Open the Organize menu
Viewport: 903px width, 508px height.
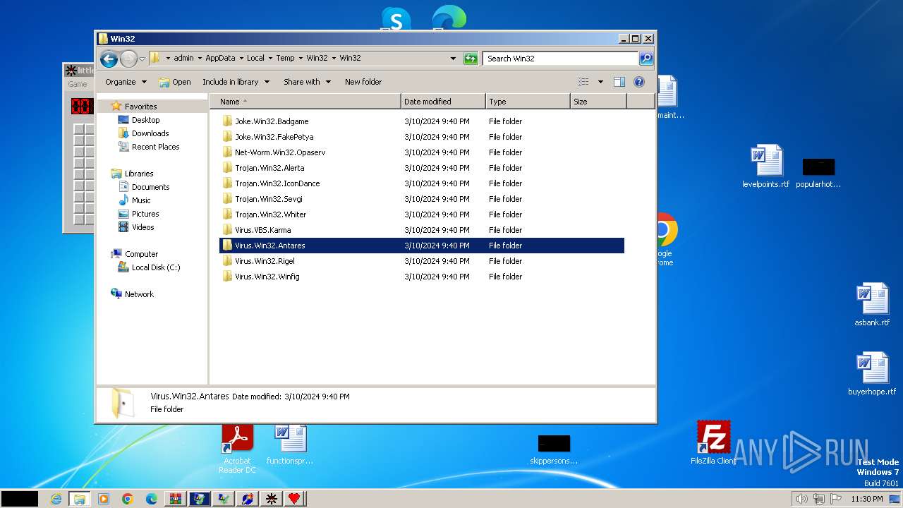[126, 82]
